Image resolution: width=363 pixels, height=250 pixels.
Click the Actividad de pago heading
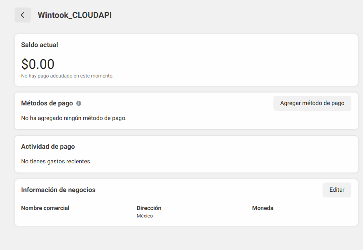[48, 147]
